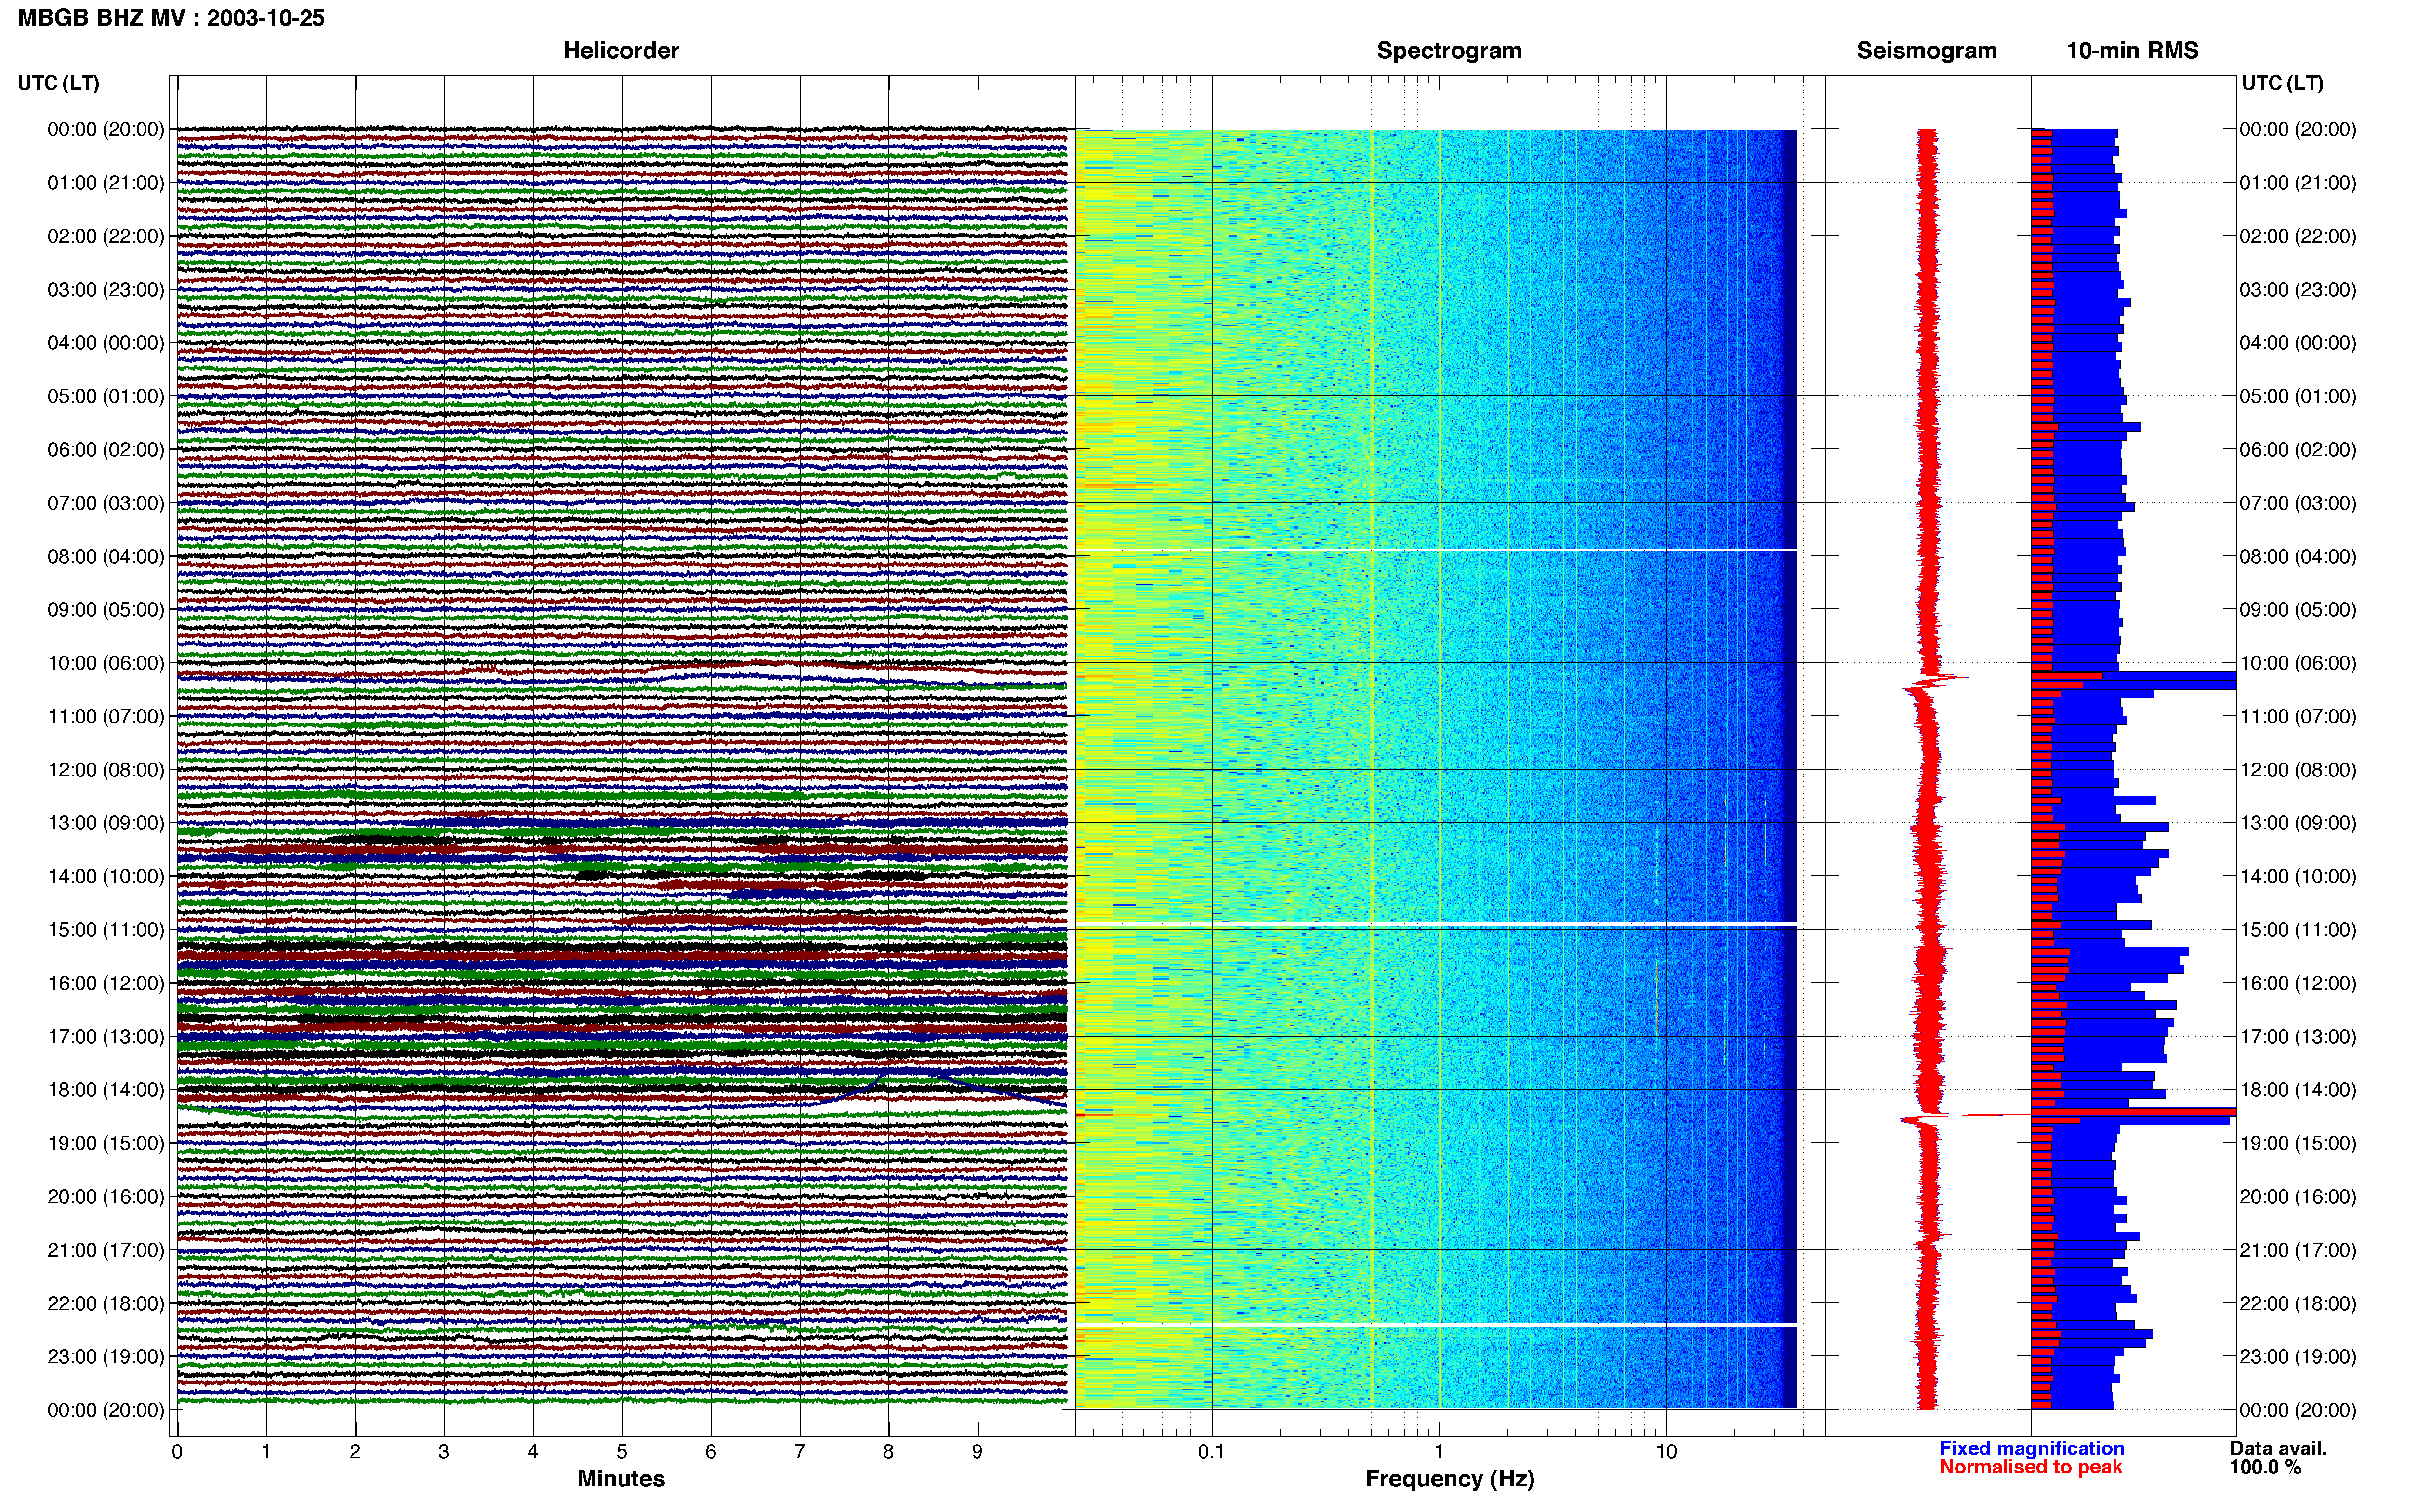Click the right '21:00 (17:00)' time label
The image size is (2418, 1512).
coord(2298,1250)
